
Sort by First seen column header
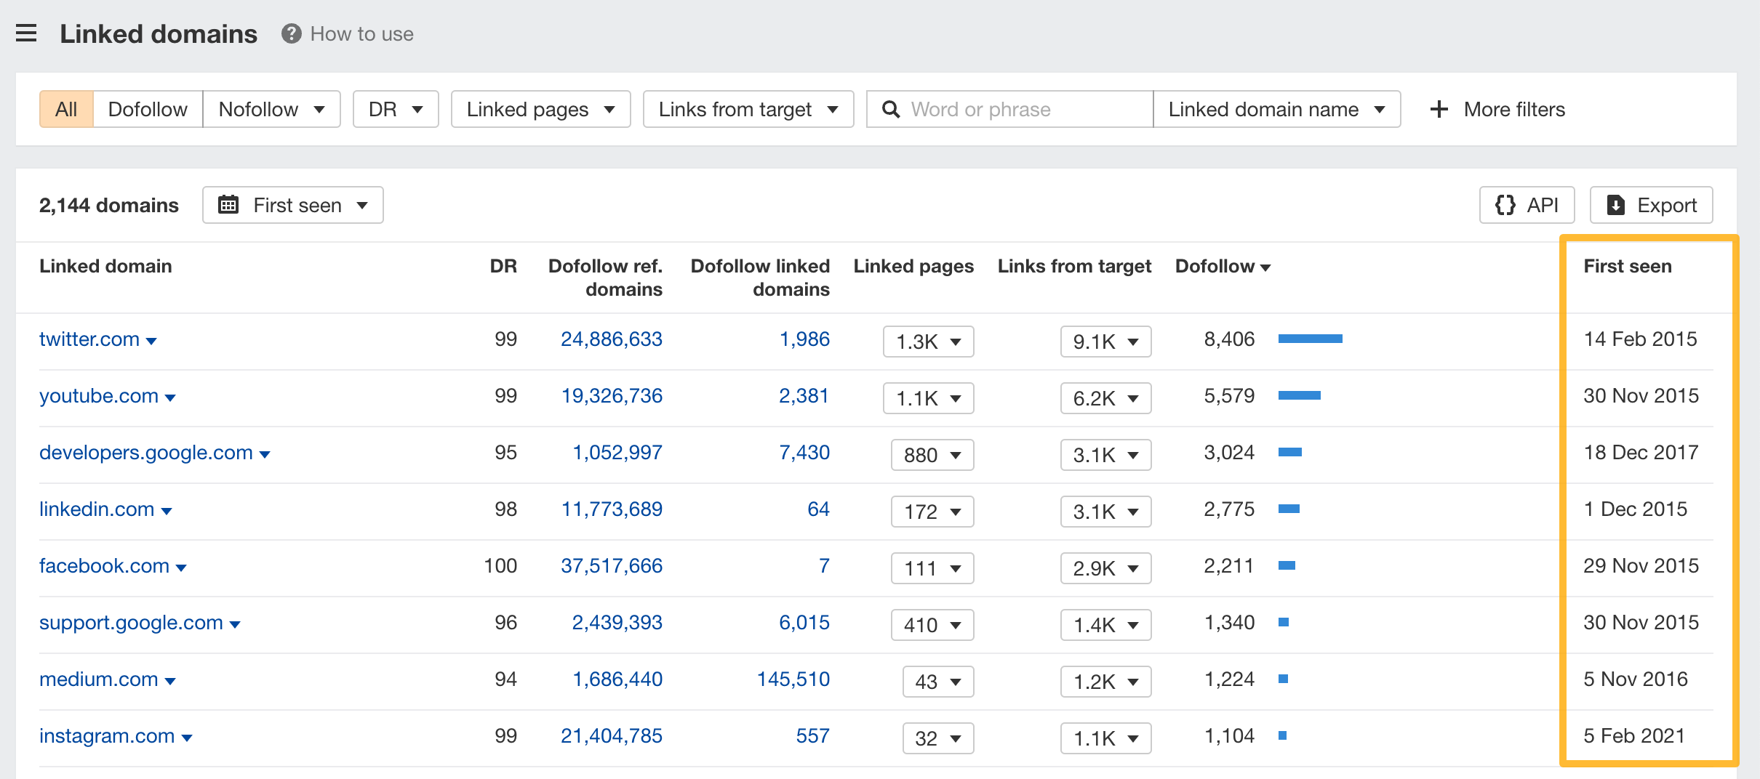[1628, 266]
